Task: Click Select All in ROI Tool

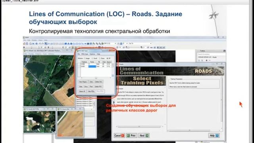Action: (x=82, y=91)
